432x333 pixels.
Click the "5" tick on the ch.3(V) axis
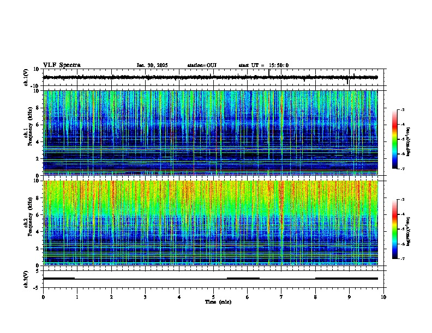pos(38,271)
